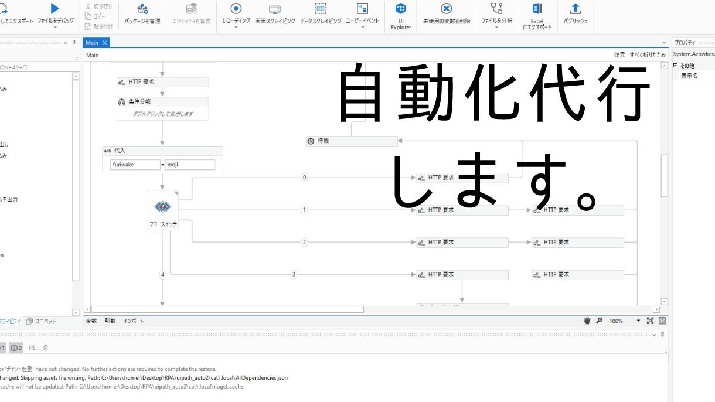Select the 表示名 property row
This screenshot has height=402, width=715.
click(693, 76)
